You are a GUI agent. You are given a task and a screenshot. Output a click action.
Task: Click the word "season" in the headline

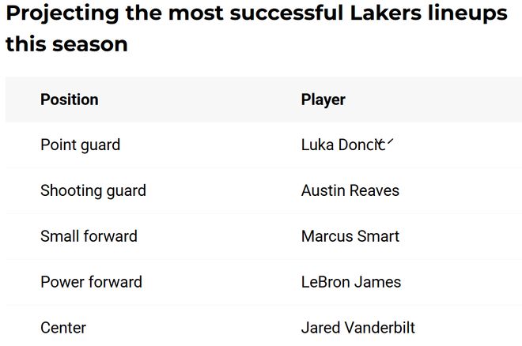pos(90,43)
